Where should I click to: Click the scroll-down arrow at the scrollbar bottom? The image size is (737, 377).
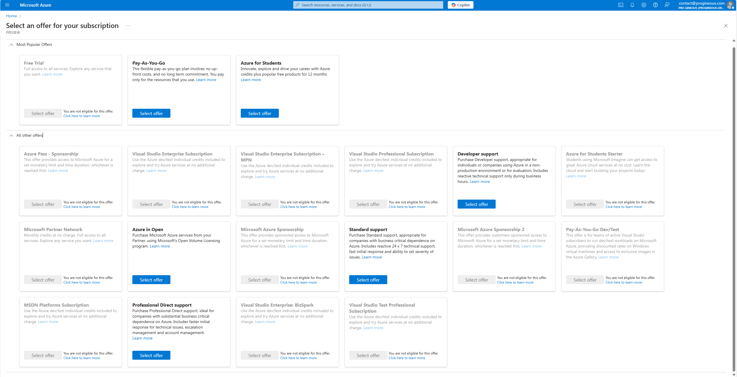[x=734, y=375]
